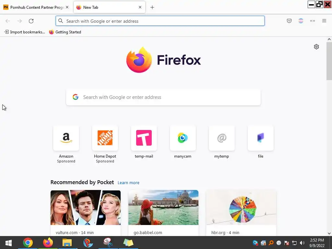Open the orange magnifier tray icon
The height and width of the screenshot is (249, 332).
coord(271,243)
